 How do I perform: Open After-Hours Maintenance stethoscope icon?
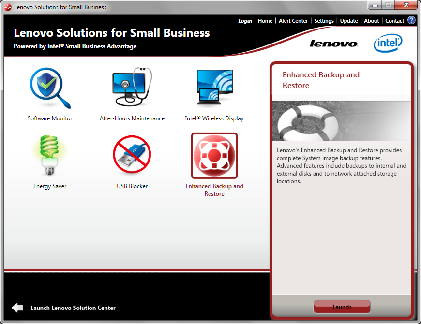point(132,87)
